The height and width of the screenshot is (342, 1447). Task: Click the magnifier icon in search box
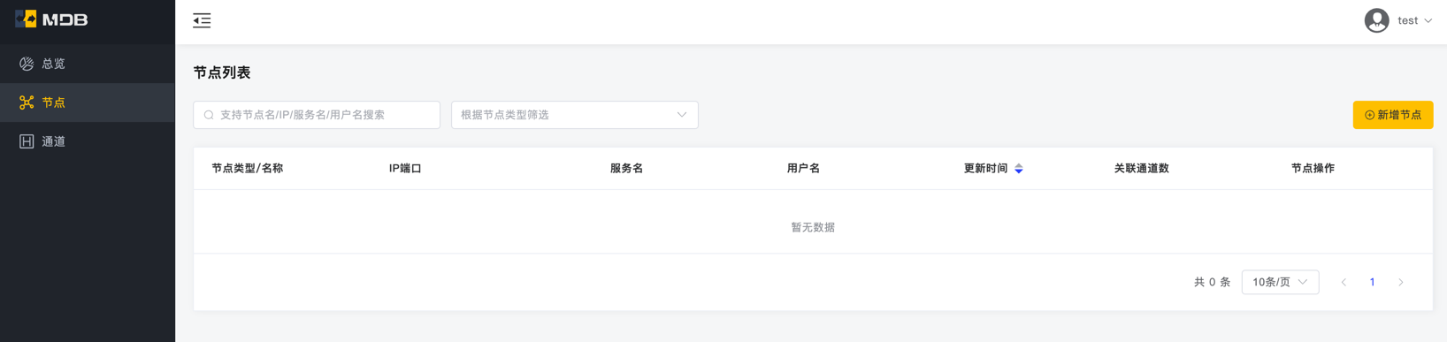coord(209,115)
